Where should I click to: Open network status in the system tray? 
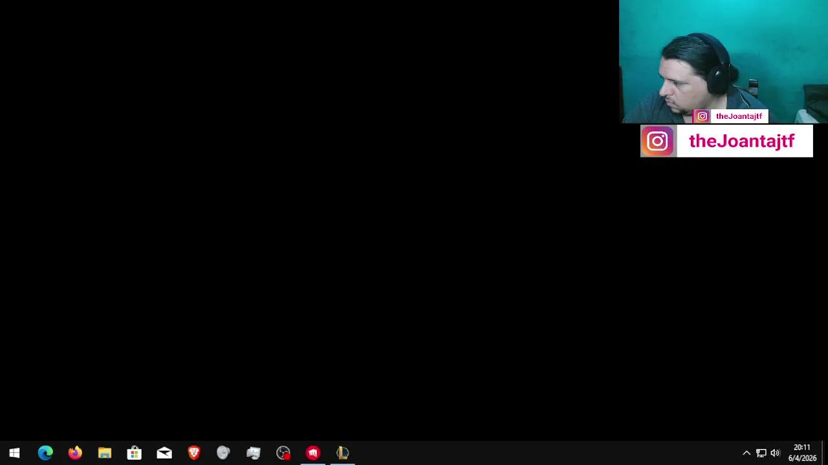[761, 453]
